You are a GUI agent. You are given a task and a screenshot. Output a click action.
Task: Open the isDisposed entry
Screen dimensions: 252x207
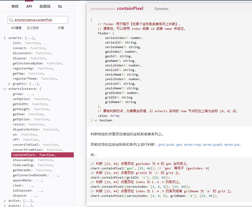tap(28, 191)
